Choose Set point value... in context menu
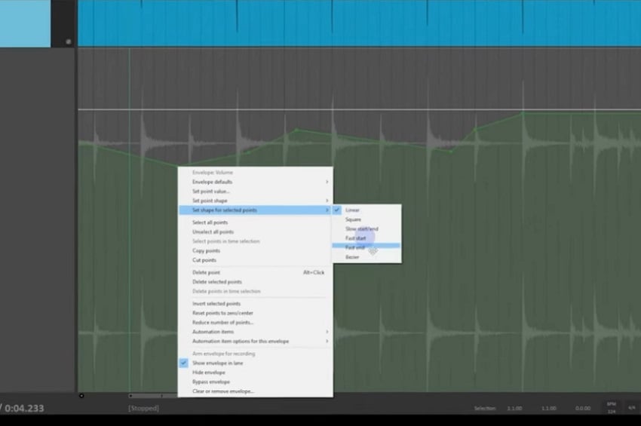 coord(256,192)
